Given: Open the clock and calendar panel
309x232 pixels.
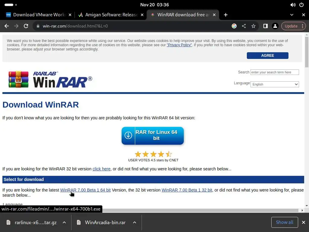Looking at the screenshot, I should 154,5.
